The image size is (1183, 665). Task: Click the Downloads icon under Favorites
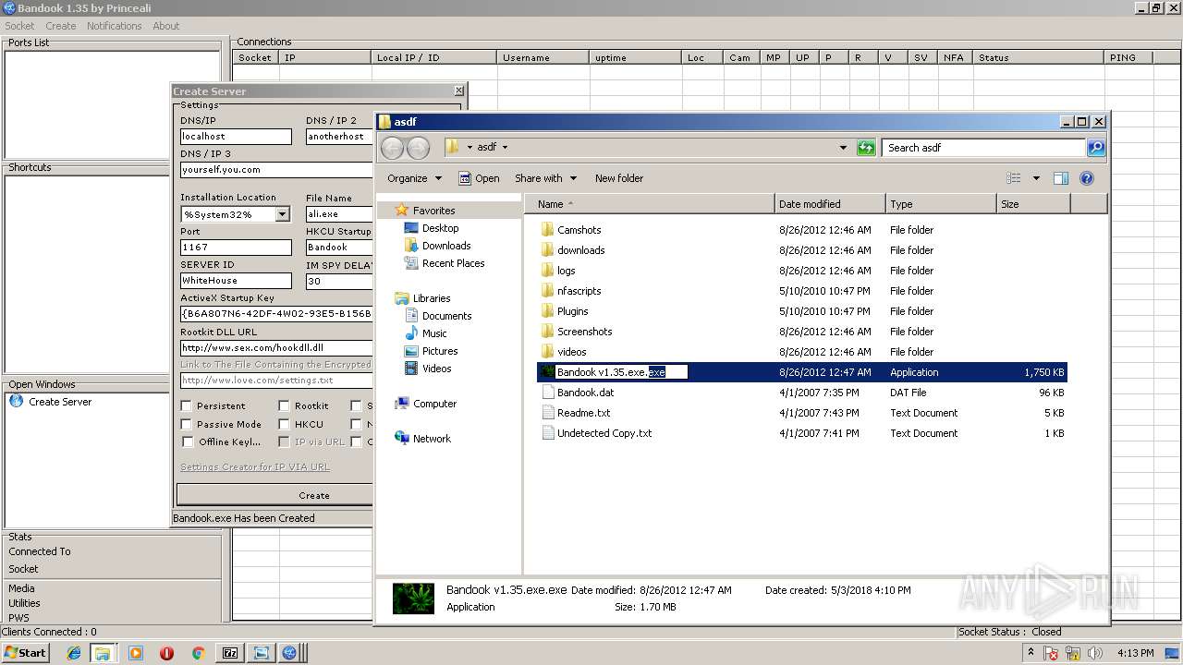coord(411,246)
